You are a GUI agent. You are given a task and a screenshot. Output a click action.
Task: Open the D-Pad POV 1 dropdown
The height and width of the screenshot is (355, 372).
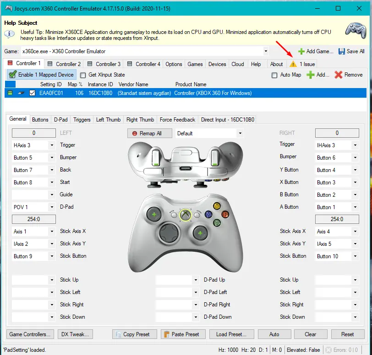pyautogui.click(x=52, y=207)
